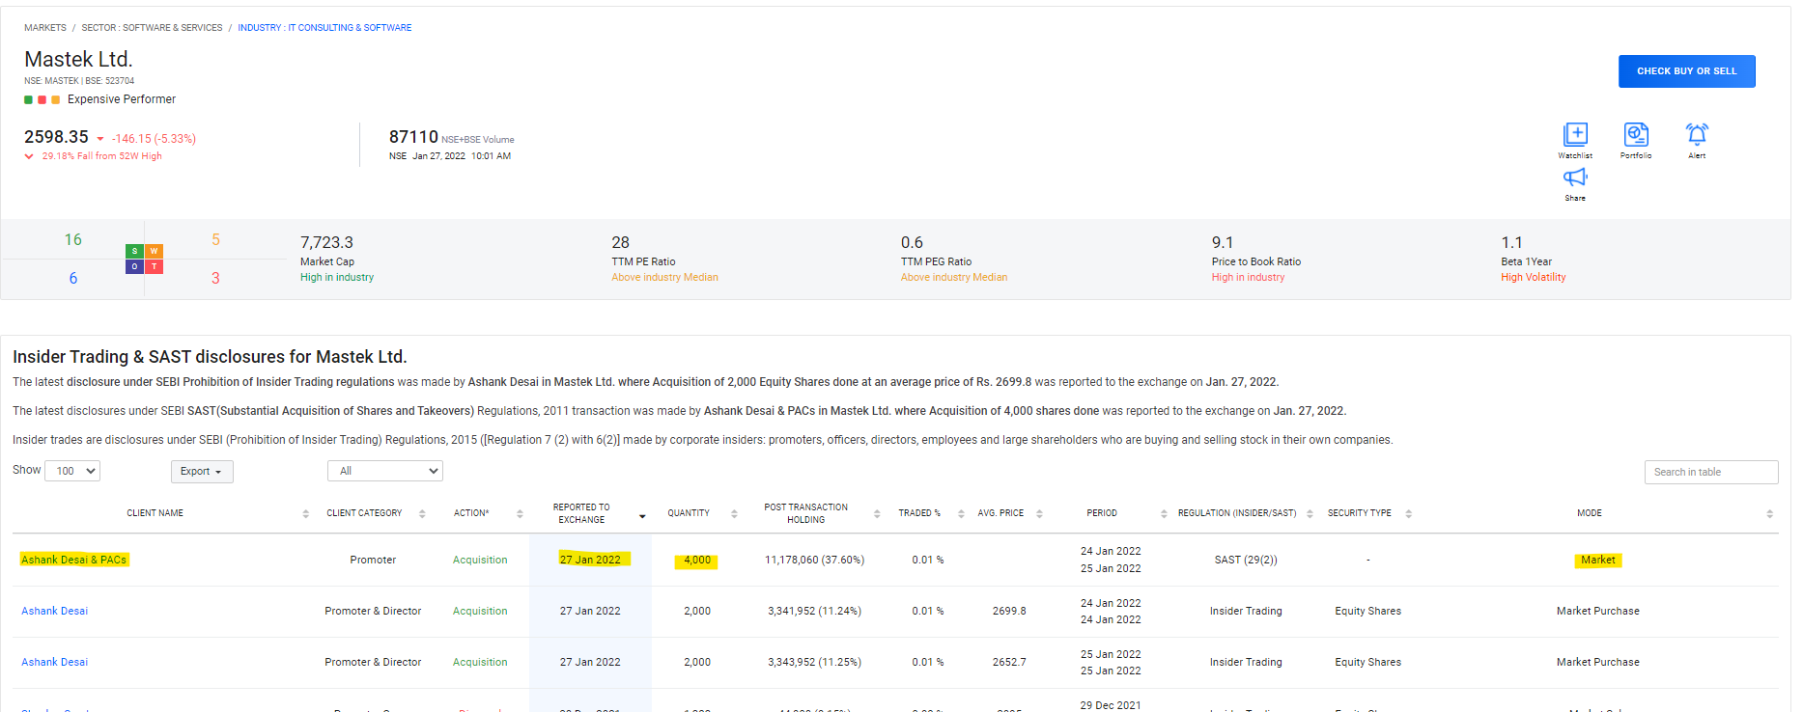Sort by Avg. Price column arrows
The width and height of the screenshot is (1803, 712).
pyautogui.click(x=1039, y=514)
